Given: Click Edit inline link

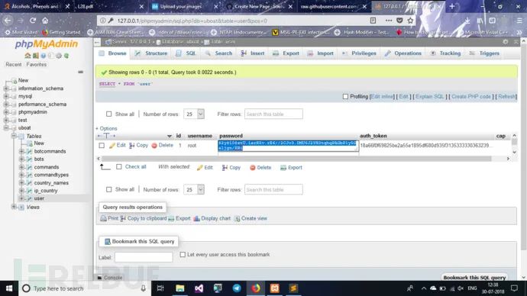Looking at the screenshot, I should pyautogui.click(x=382, y=97).
